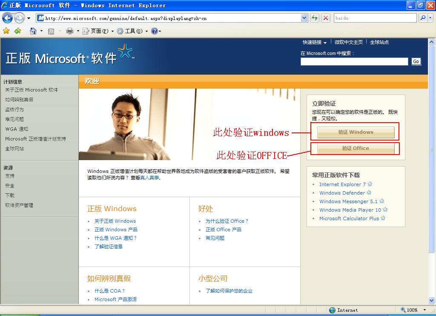Open Windows Messenger 5.1 download link
Screen dimensions: 436x316
[348, 201]
